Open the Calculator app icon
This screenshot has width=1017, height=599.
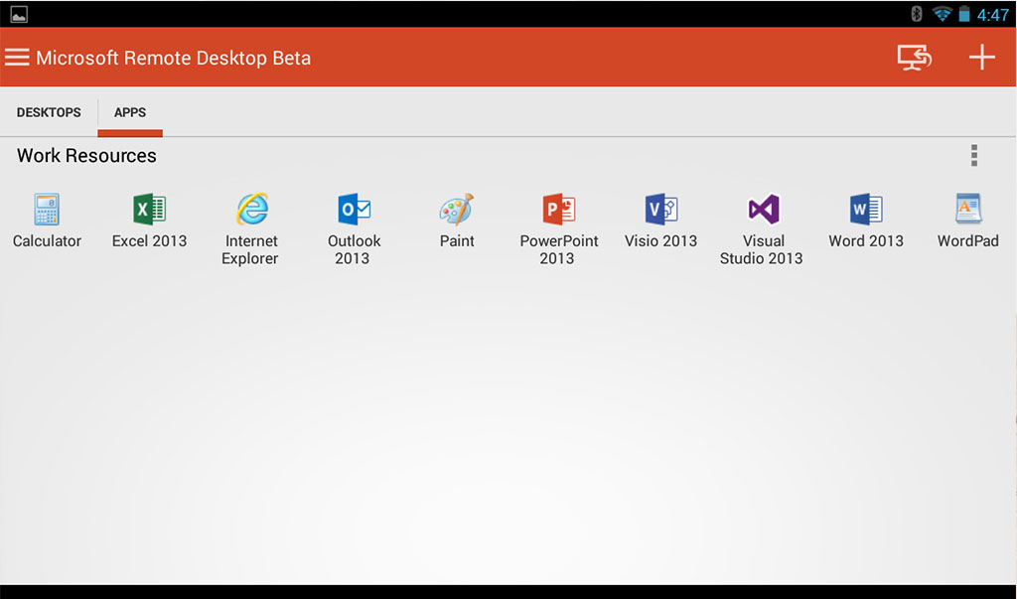tap(47, 210)
